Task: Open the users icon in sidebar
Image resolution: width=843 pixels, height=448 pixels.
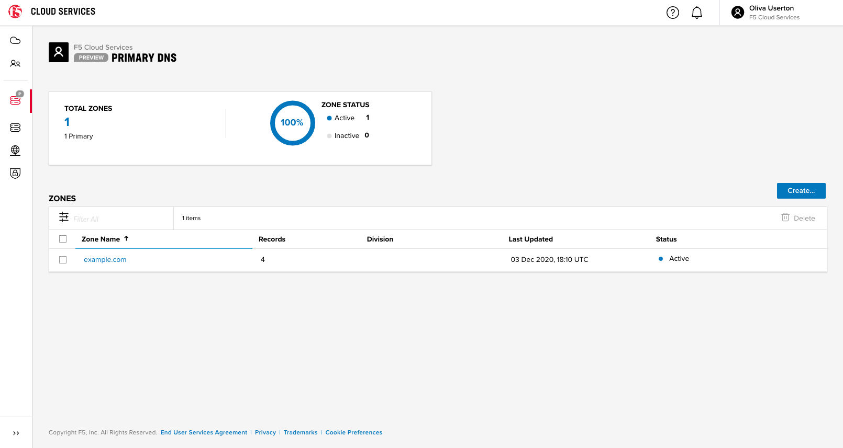Action: click(x=15, y=64)
